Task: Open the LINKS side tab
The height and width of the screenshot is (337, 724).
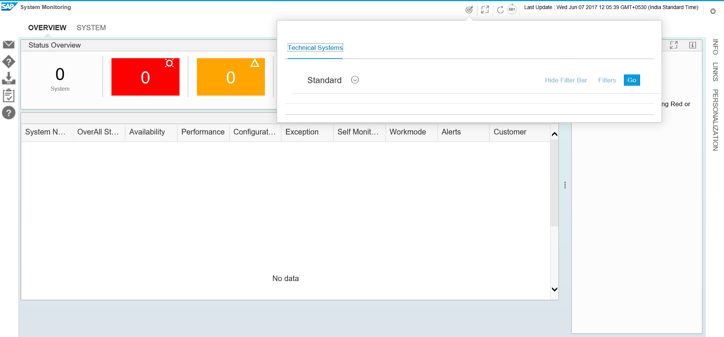Action: 715,72
